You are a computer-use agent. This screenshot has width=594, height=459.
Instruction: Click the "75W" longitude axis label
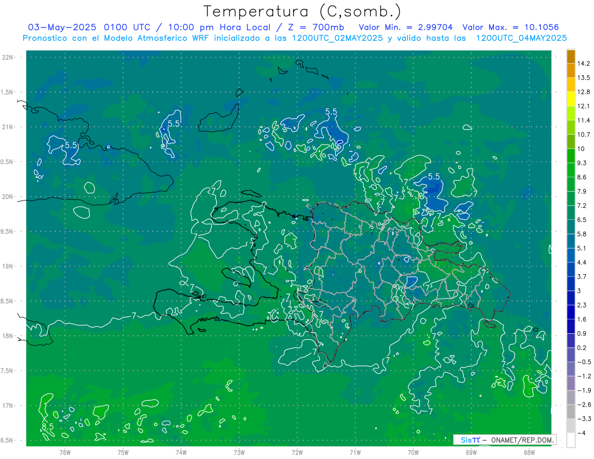[x=123, y=453]
